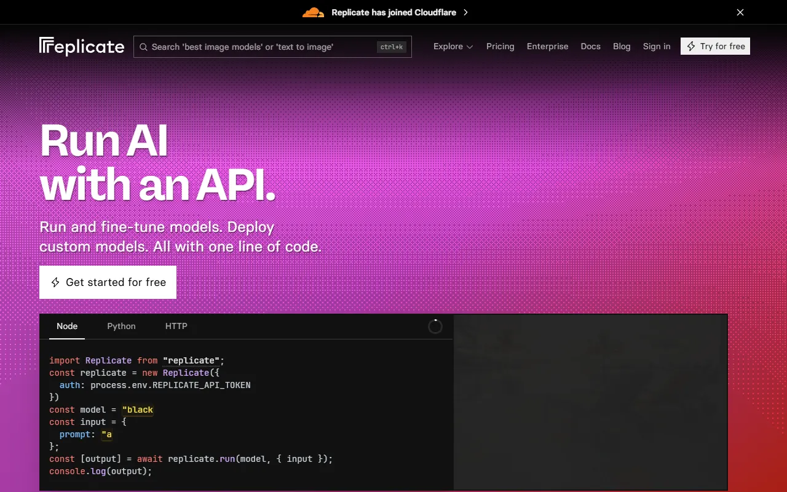Expand the Explore dropdown menu
The height and width of the screenshot is (492, 787).
pos(453,46)
